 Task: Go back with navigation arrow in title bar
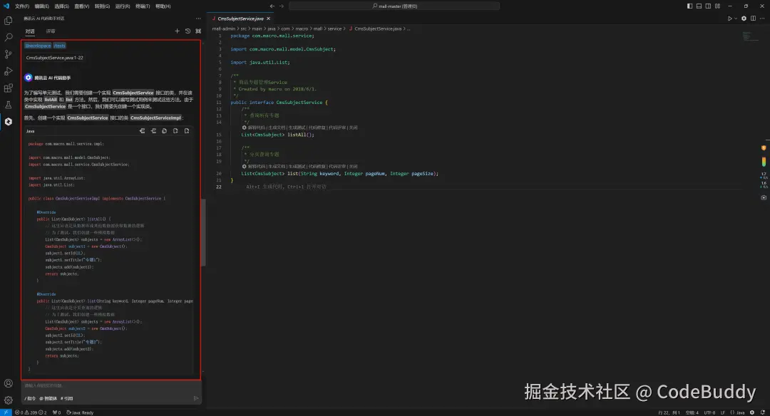coord(272,6)
